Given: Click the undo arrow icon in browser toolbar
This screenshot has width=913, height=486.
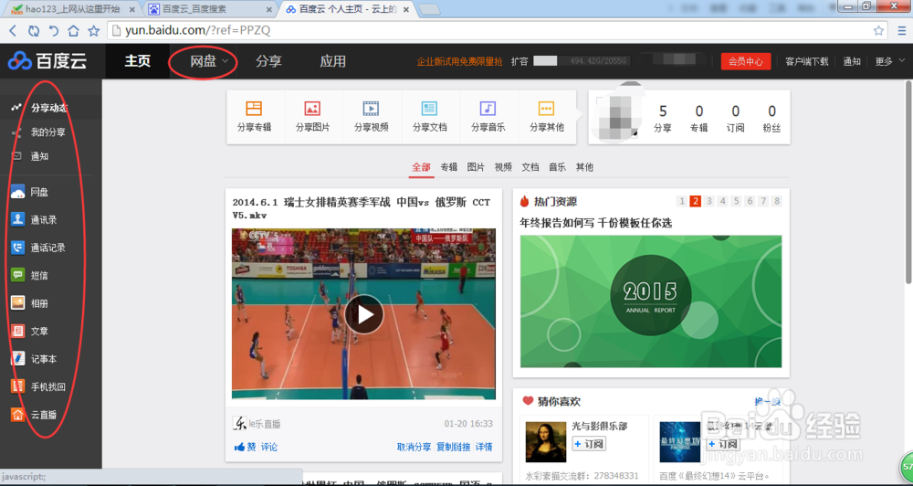Looking at the screenshot, I should pyautogui.click(x=54, y=31).
